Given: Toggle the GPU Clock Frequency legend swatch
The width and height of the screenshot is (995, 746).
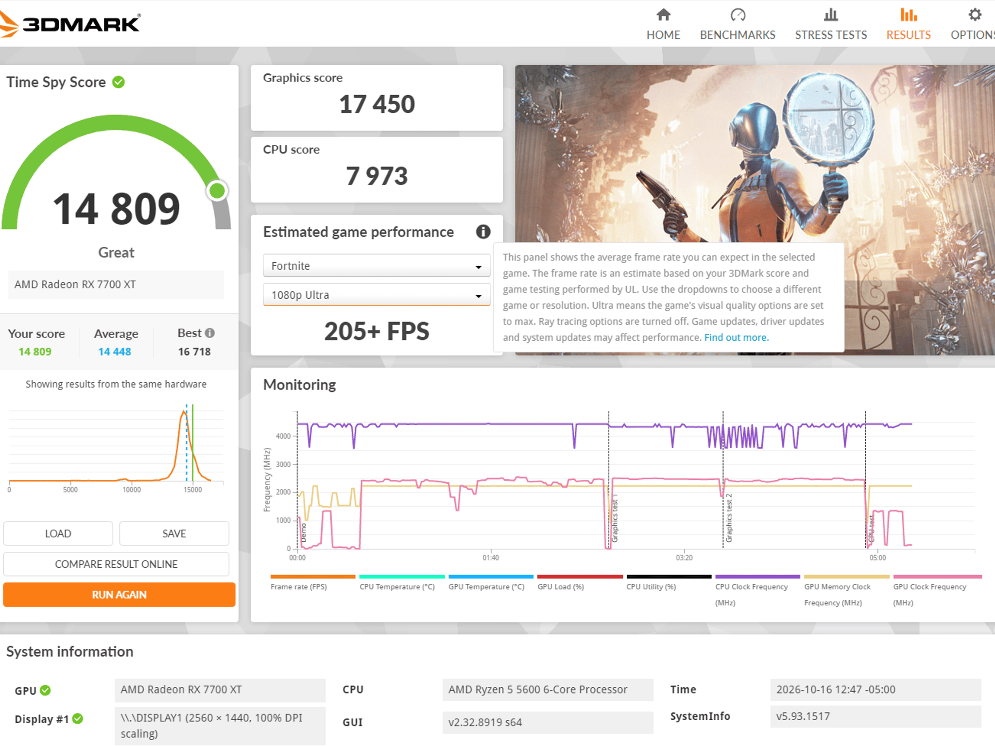Looking at the screenshot, I should tap(938, 576).
